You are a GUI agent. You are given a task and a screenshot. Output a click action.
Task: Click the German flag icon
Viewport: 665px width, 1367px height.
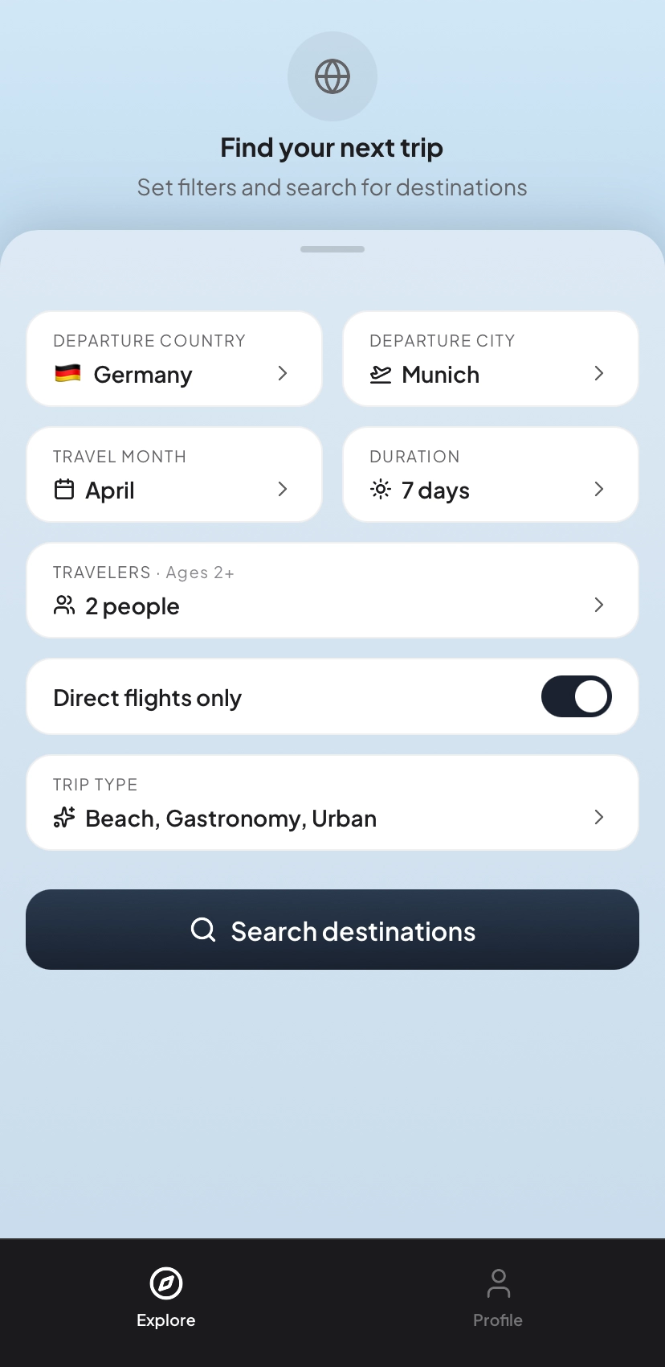point(67,374)
